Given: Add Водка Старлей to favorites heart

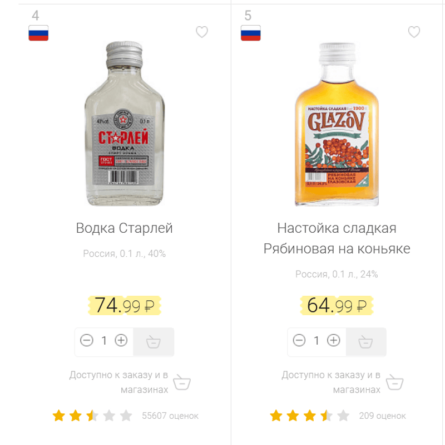Looking at the screenshot, I should click(x=202, y=32).
